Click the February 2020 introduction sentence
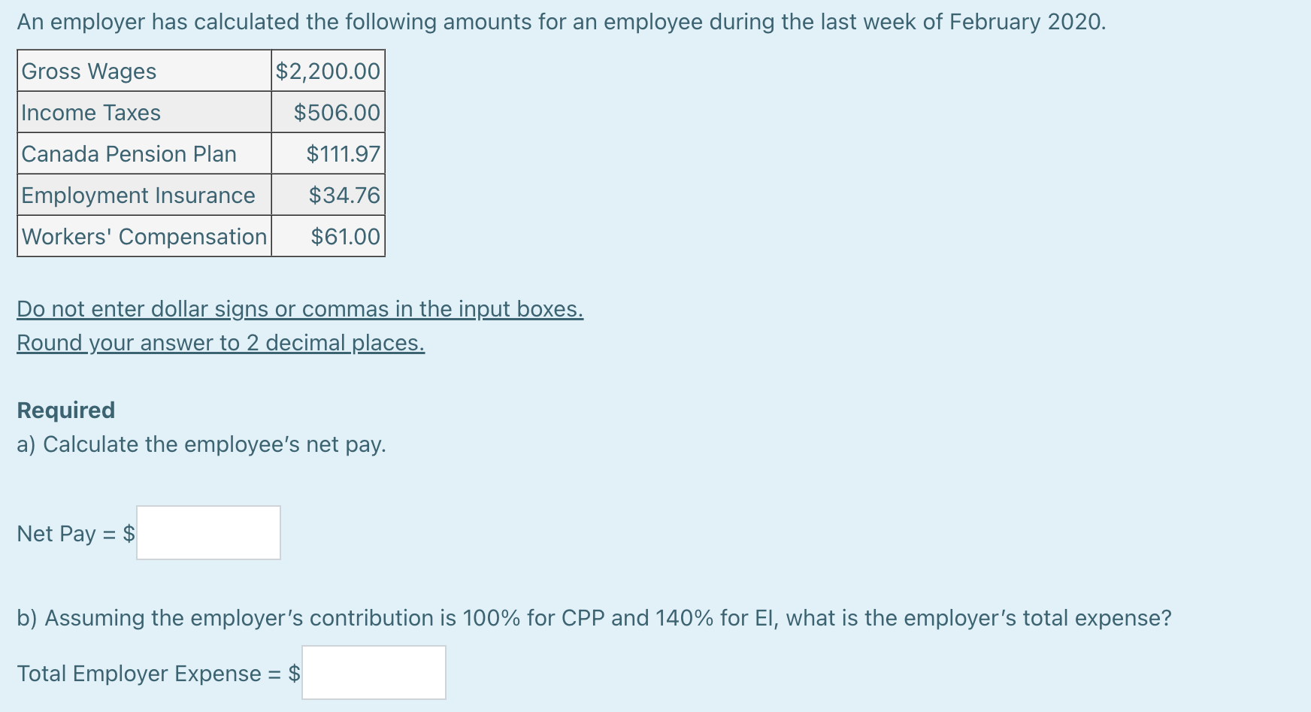 [561, 21]
